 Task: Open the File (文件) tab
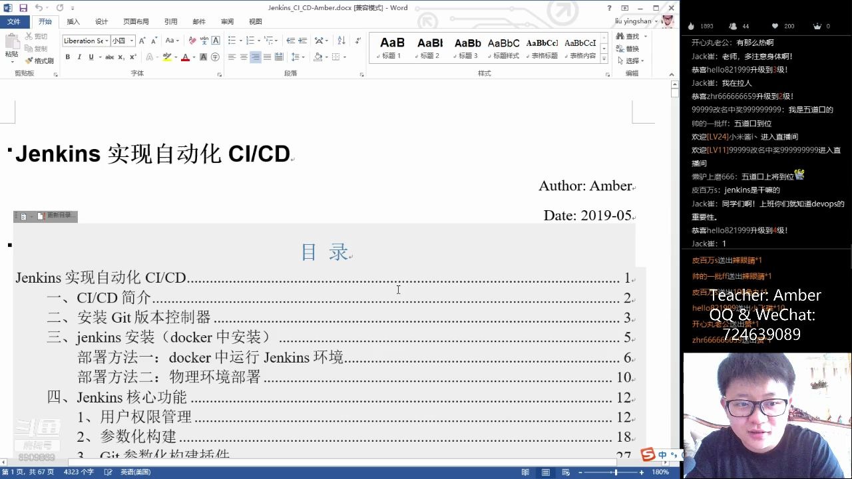(13, 21)
